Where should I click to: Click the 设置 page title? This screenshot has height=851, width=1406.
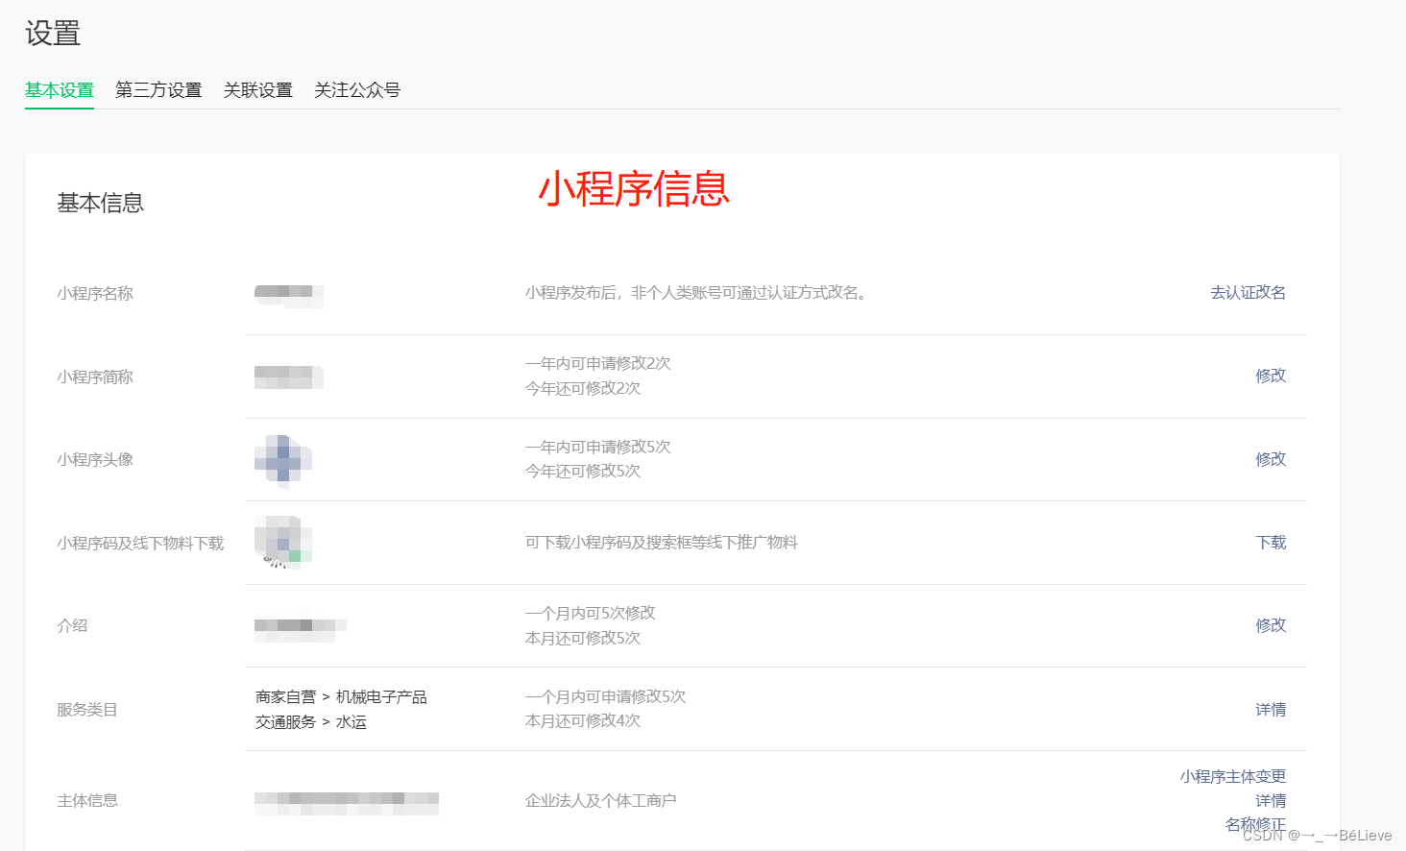point(53,34)
